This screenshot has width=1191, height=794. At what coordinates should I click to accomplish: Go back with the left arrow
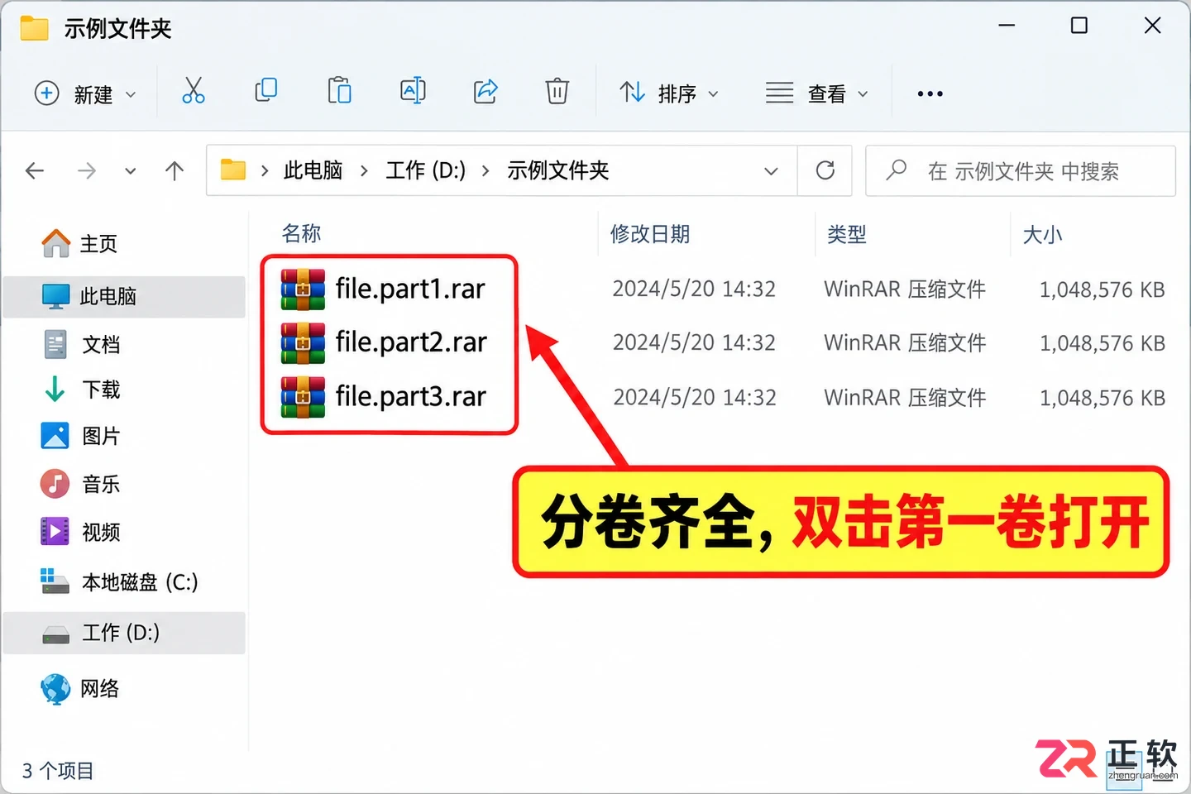coord(35,171)
